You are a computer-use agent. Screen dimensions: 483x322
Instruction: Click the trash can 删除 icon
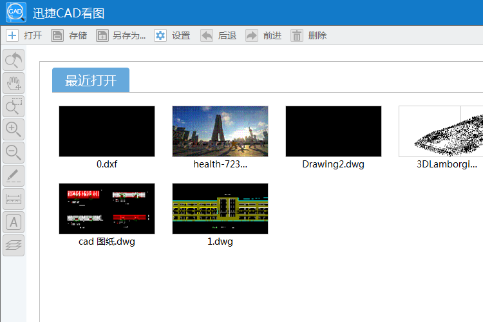click(x=297, y=35)
